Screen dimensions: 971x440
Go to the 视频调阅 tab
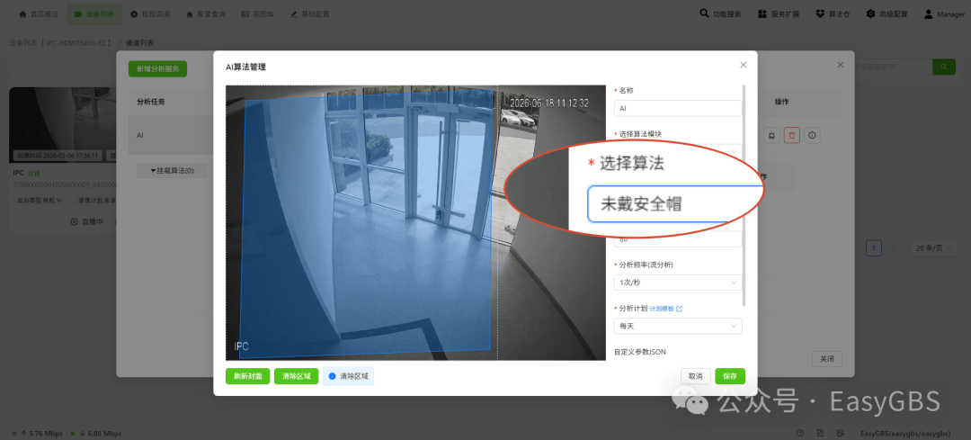coord(150,13)
